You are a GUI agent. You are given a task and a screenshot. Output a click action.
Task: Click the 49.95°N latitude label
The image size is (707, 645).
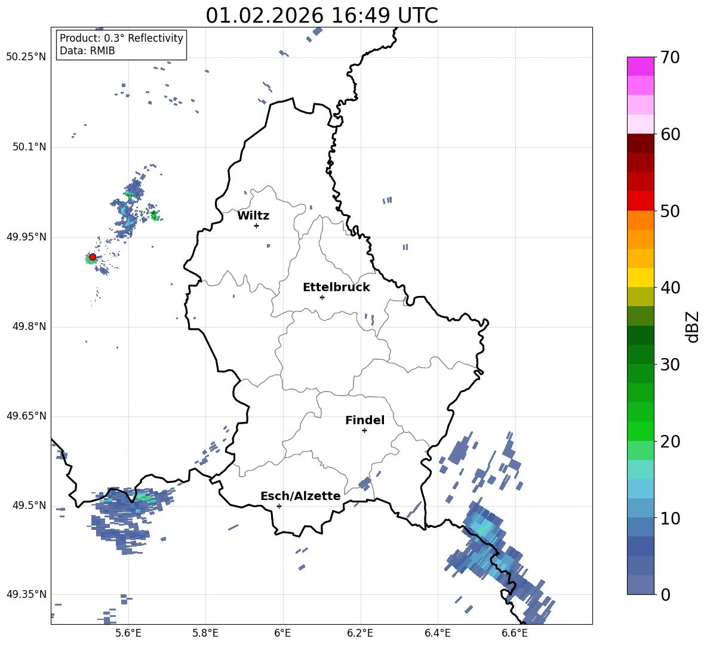point(26,237)
